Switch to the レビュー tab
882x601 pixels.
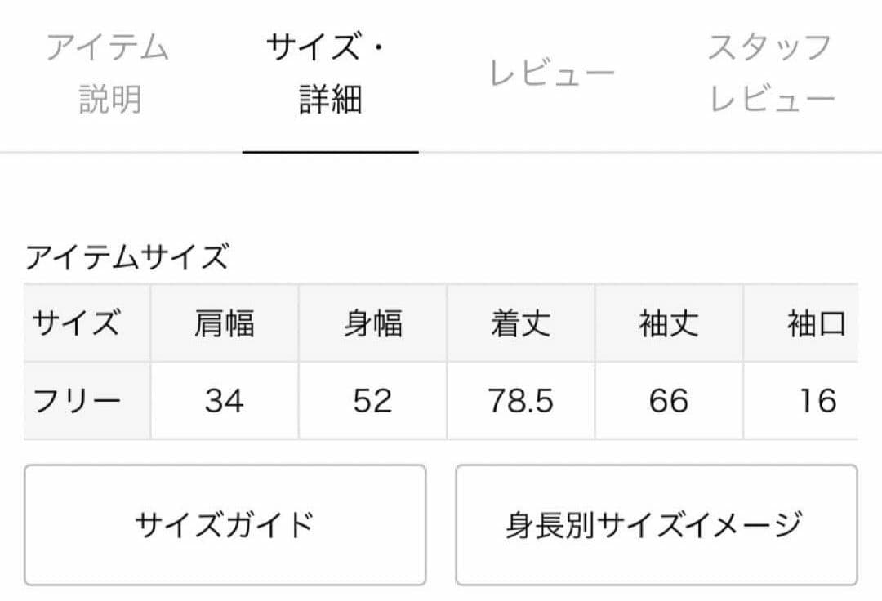(551, 74)
